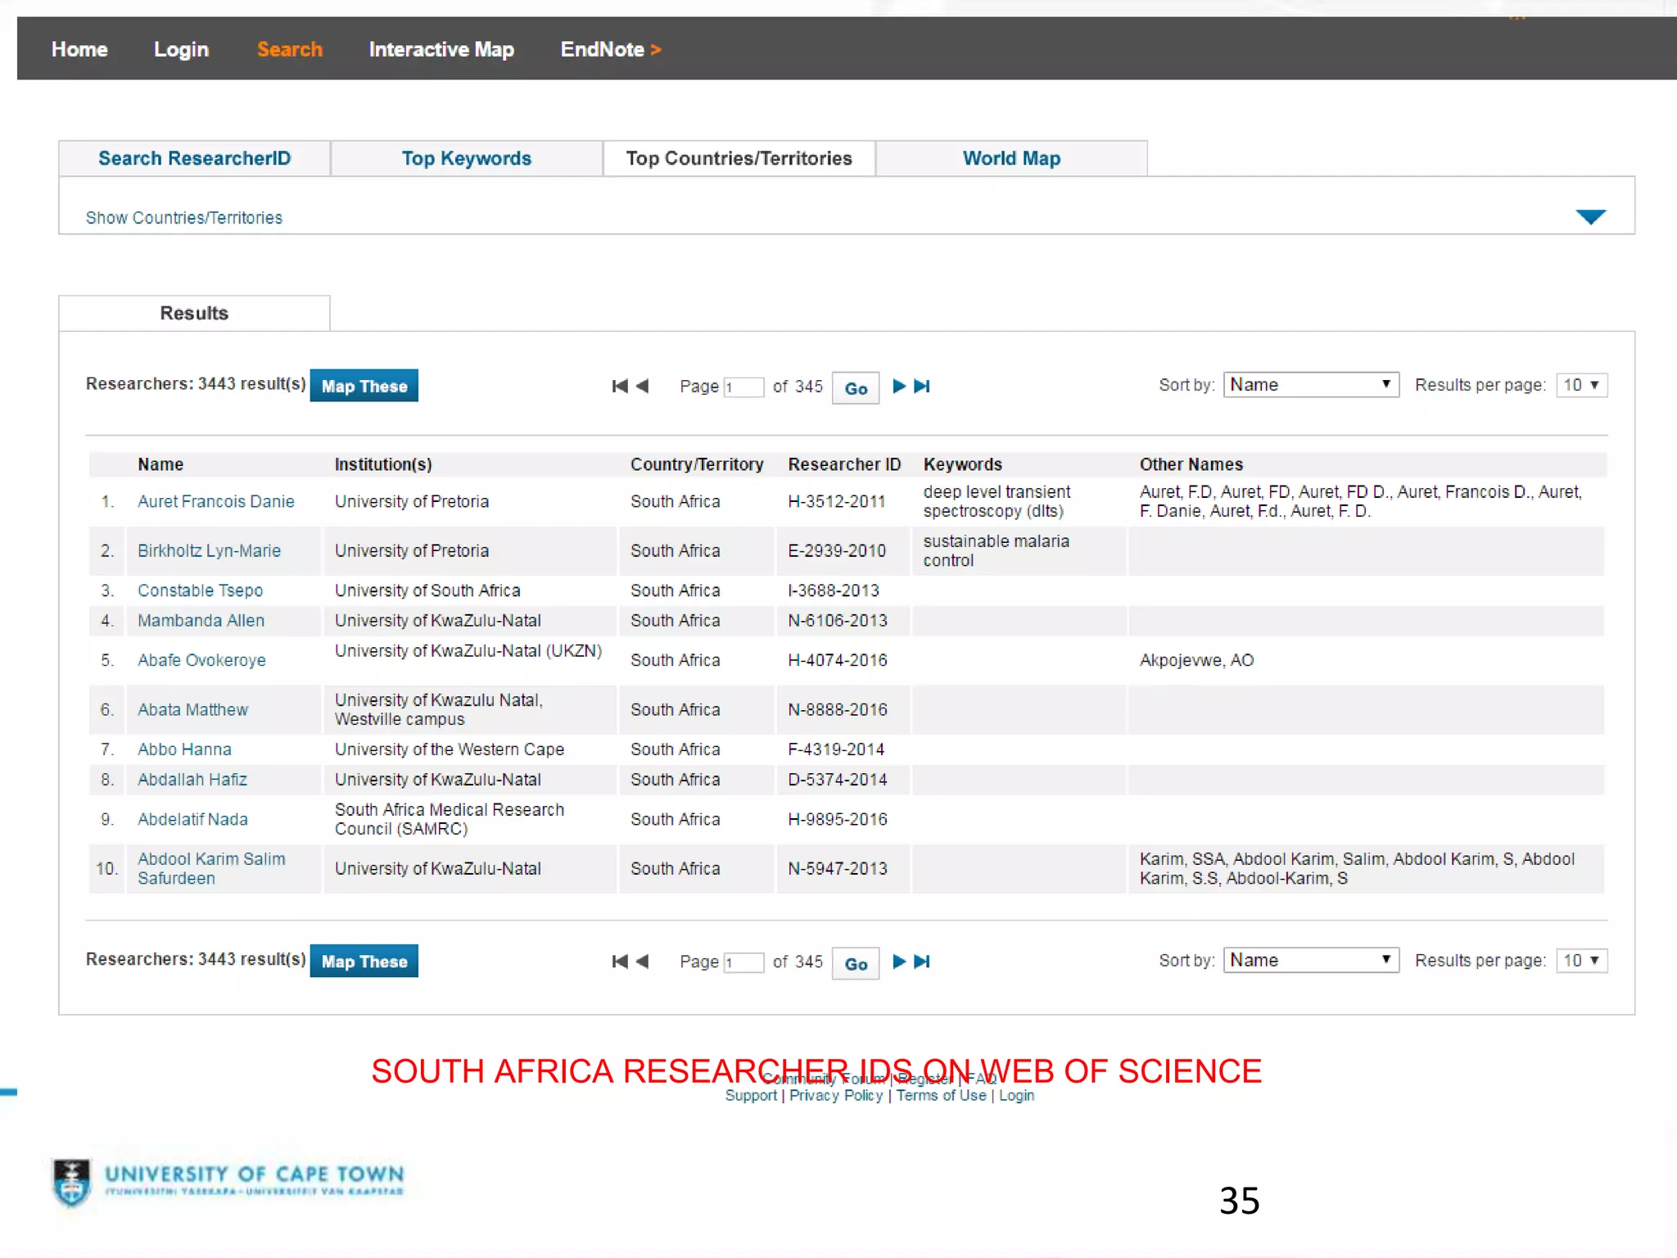Select 'Akpojevwe, AO' other name
This screenshot has height=1258, width=1677.
tap(1196, 660)
